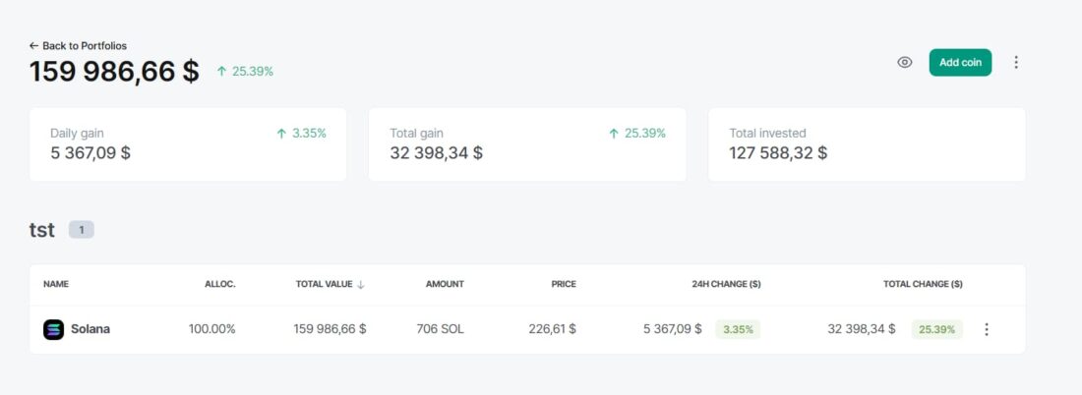Click the Total invested card
This screenshot has height=395, width=1082.
[x=866, y=144]
